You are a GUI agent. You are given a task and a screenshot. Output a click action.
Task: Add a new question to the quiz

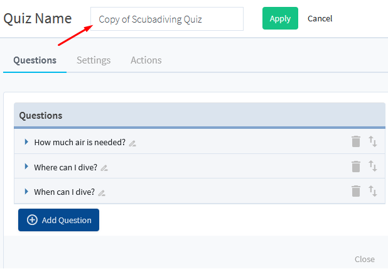58,220
